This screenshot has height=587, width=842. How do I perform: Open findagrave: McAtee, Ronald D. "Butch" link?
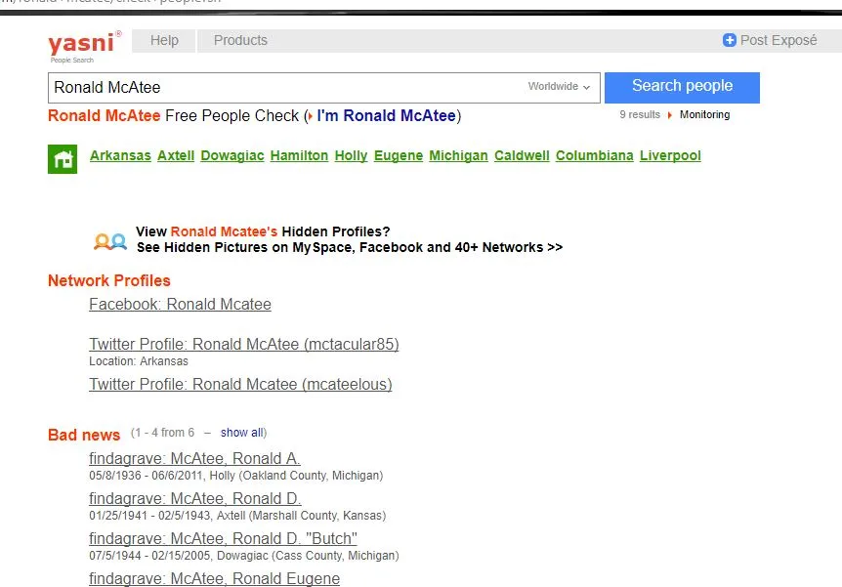point(223,539)
